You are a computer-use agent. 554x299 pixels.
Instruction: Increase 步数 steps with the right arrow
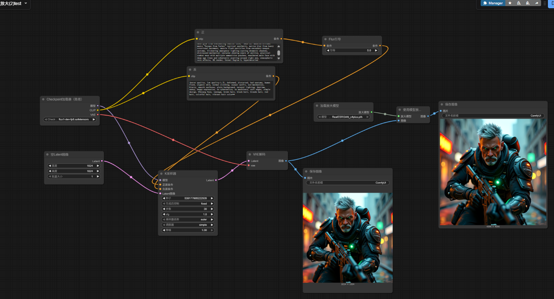pos(212,209)
